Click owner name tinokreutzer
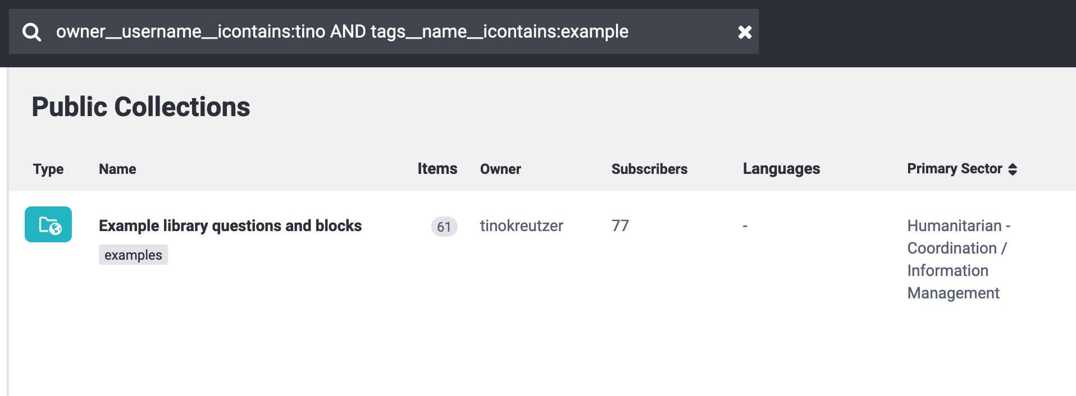 click(x=521, y=225)
